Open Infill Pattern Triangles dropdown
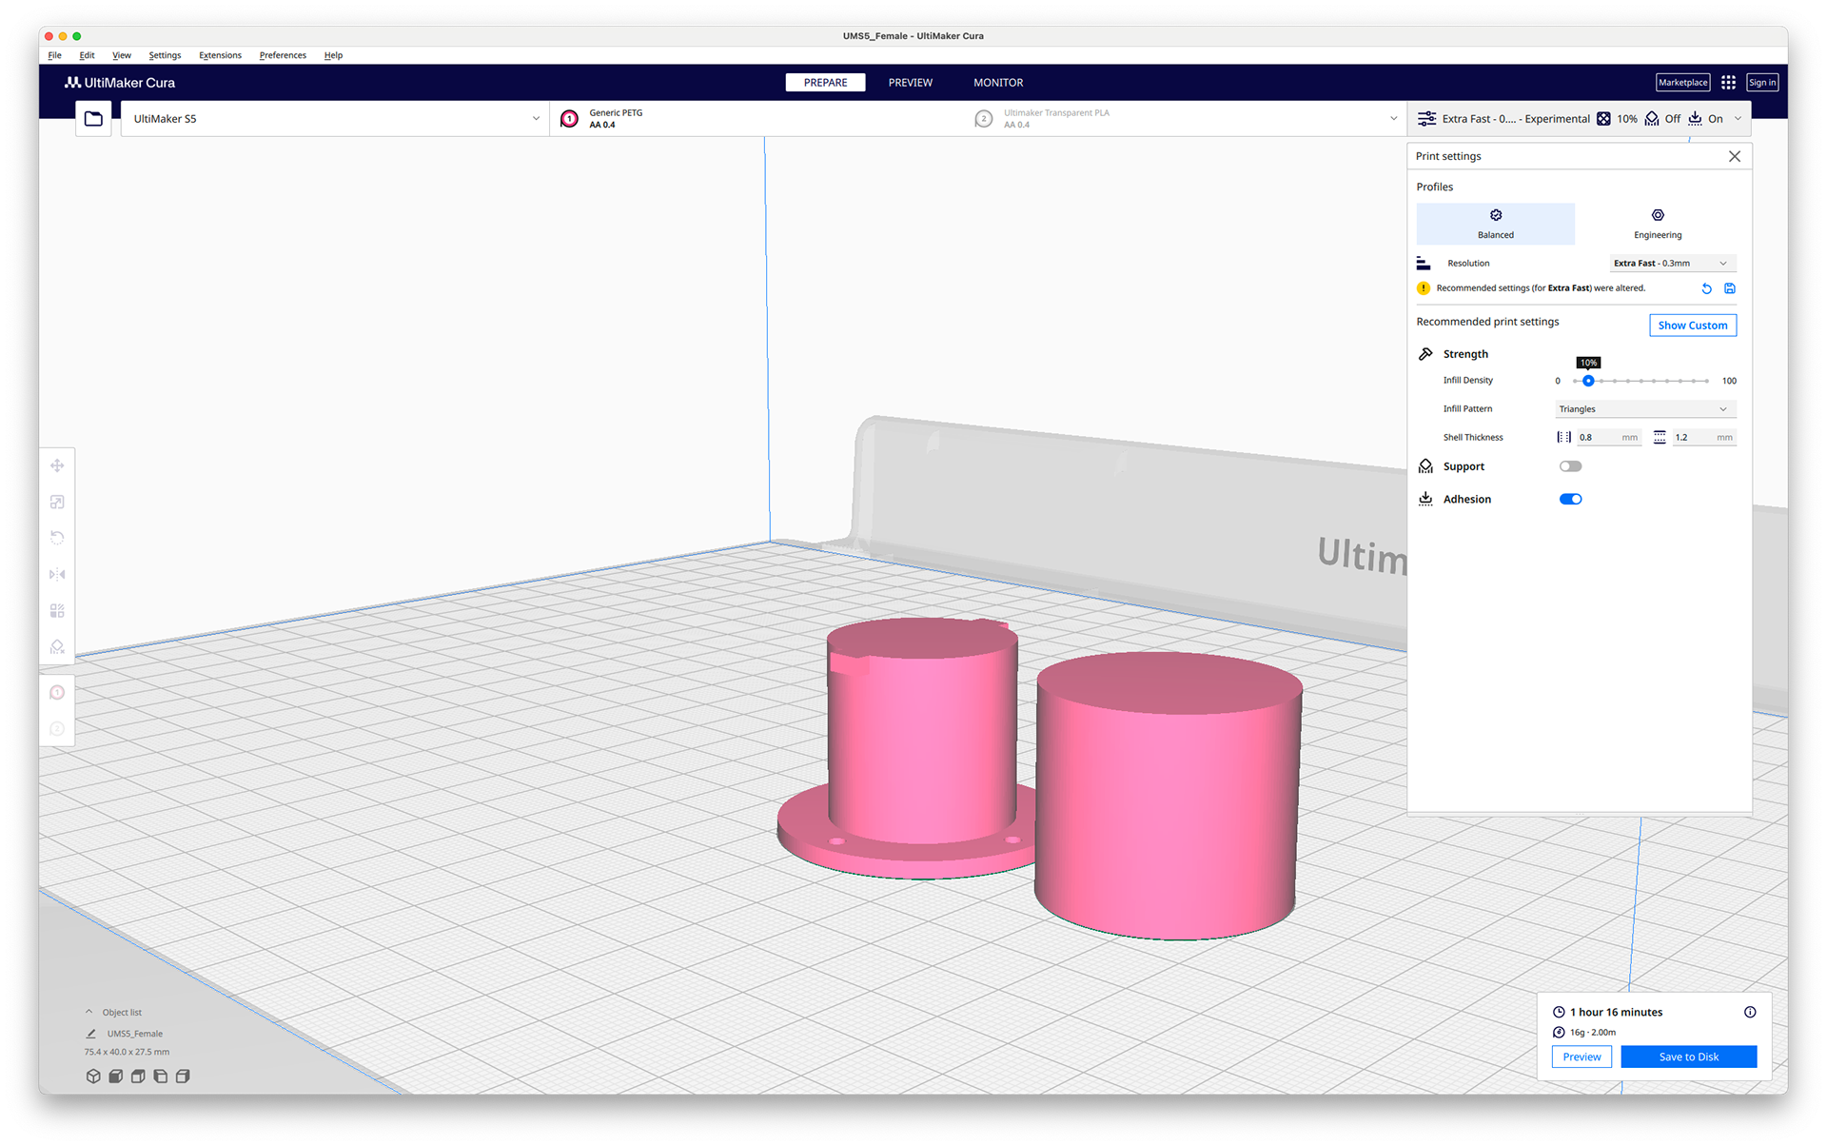This screenshot has width=1827, height=1146. point(1644,409)
